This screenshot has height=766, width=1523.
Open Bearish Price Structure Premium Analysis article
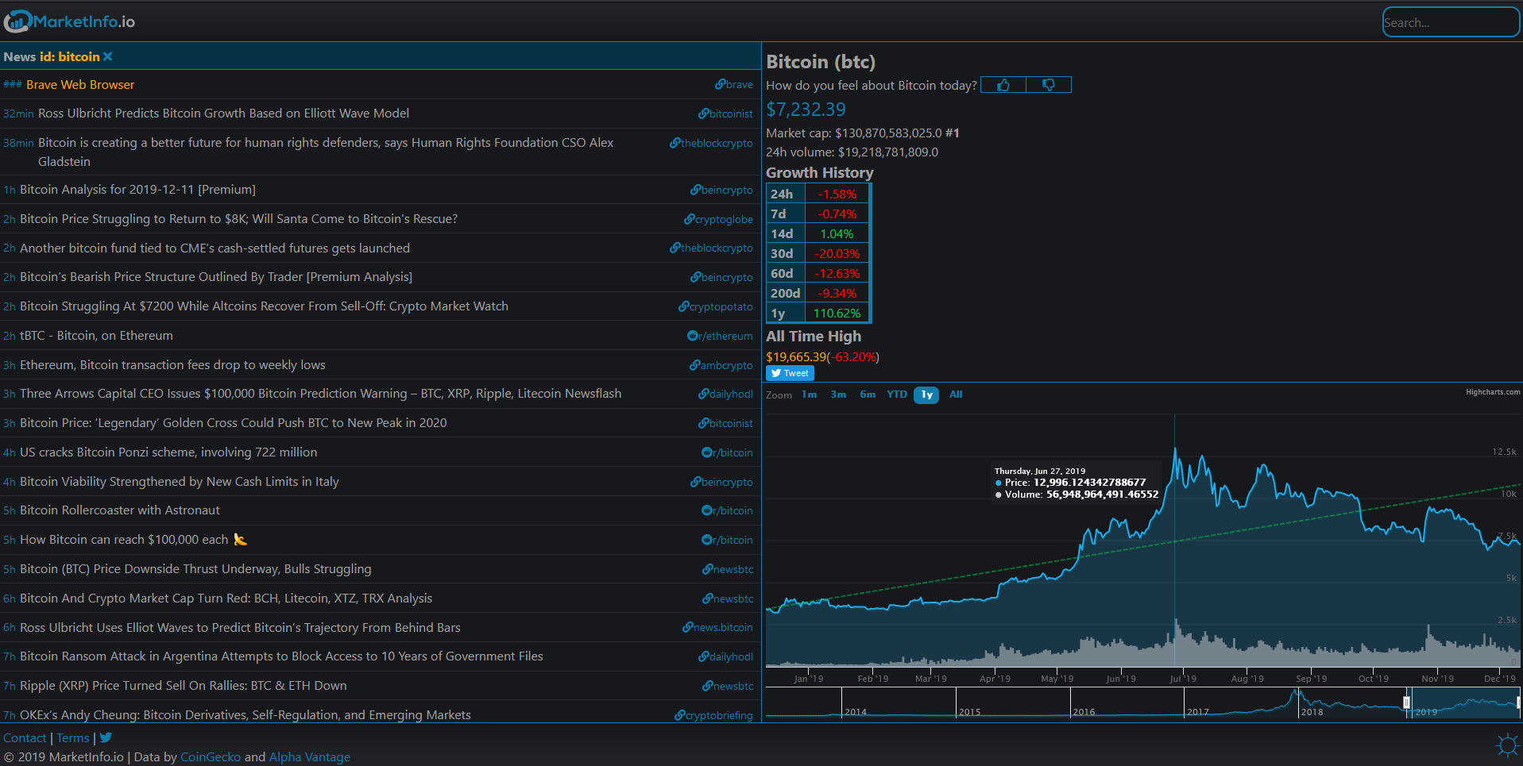(216, 277)
